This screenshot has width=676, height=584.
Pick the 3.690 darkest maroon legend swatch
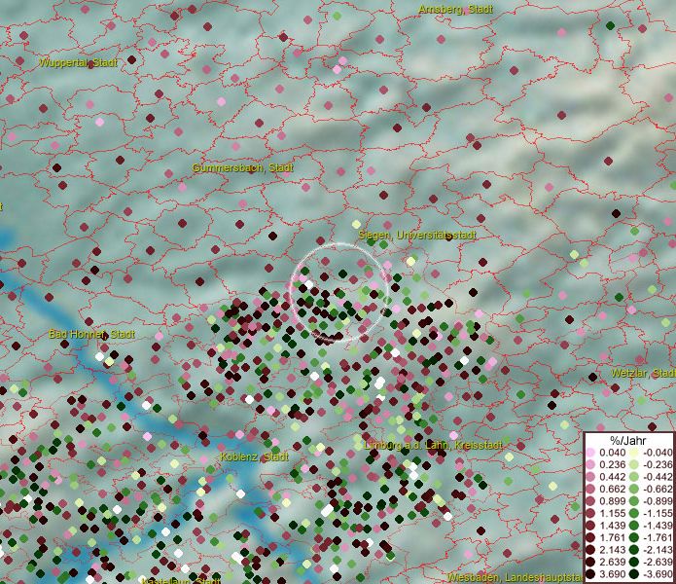590,574
